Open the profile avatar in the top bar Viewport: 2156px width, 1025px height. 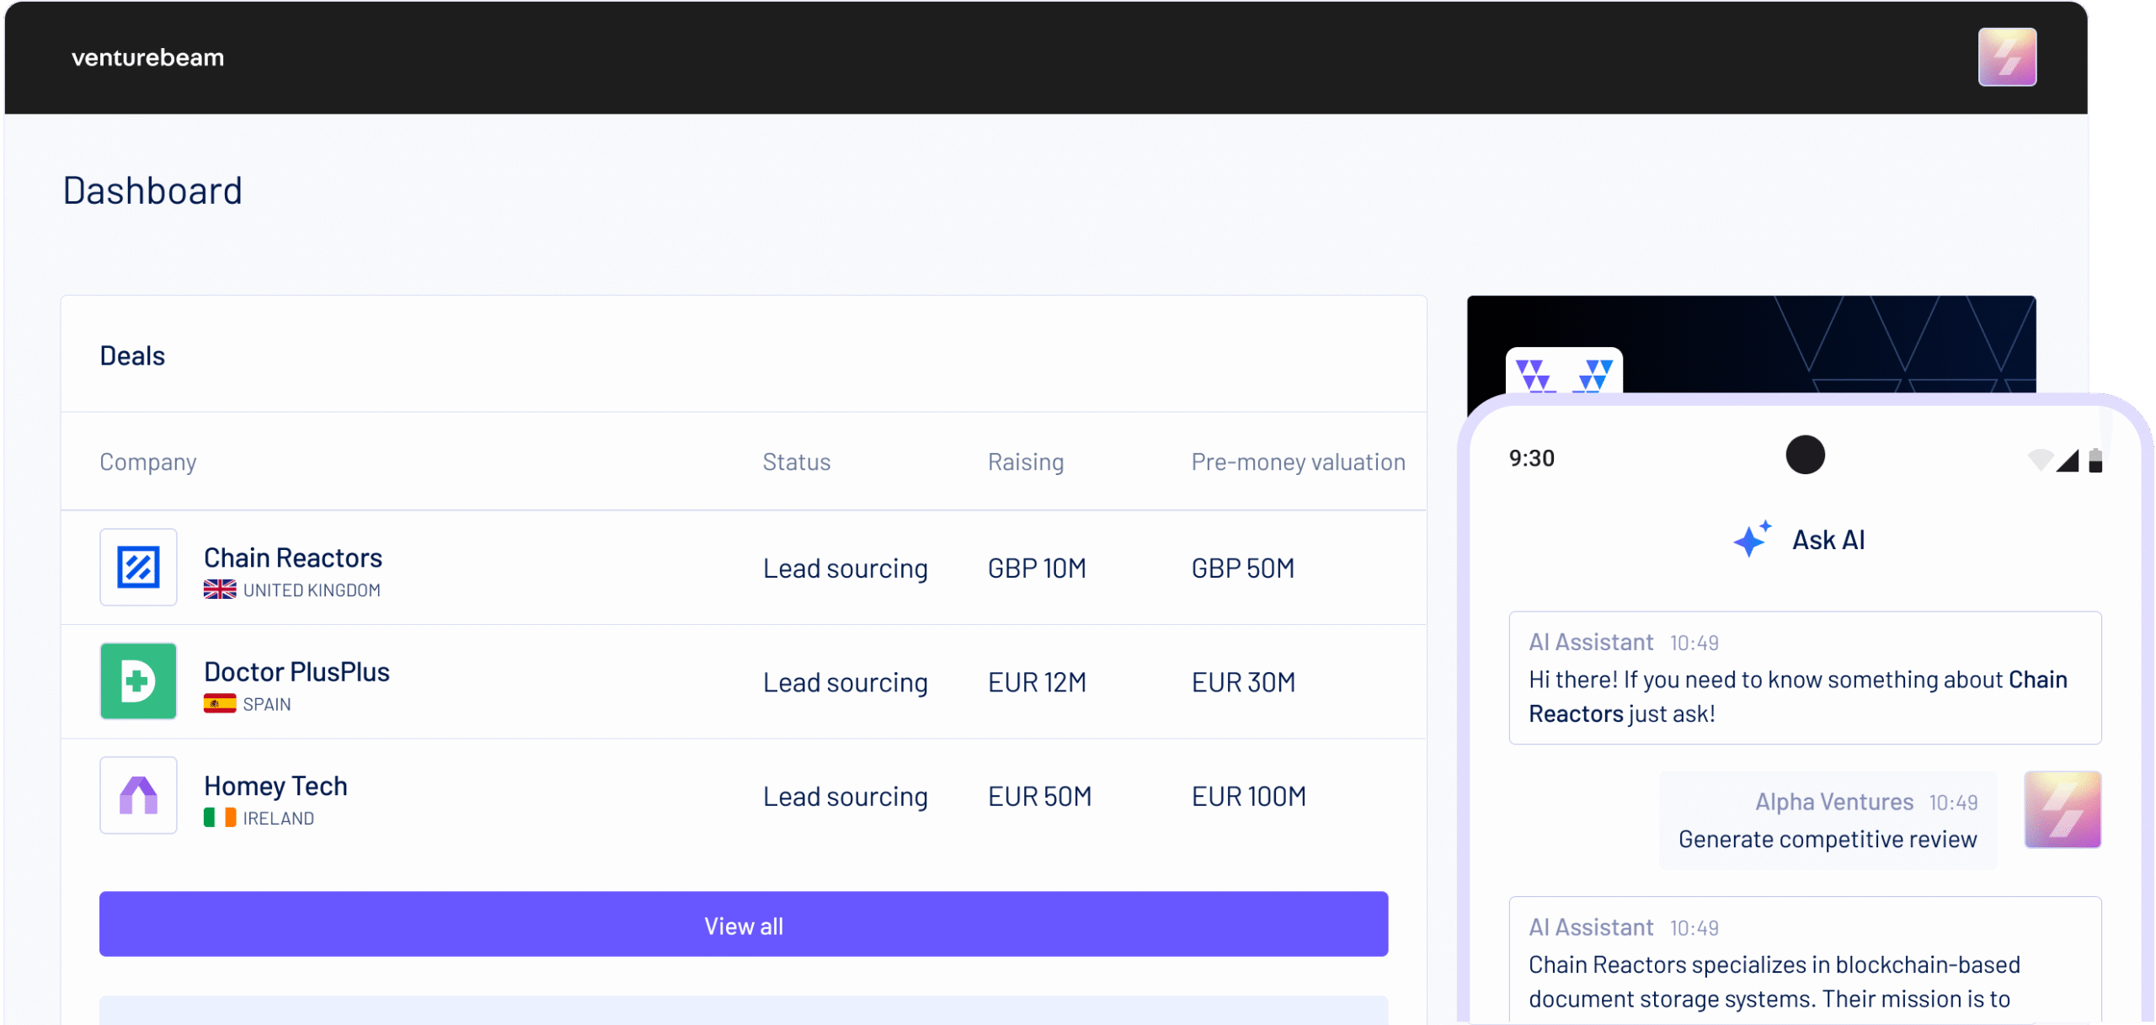(x=2007, y=57)
